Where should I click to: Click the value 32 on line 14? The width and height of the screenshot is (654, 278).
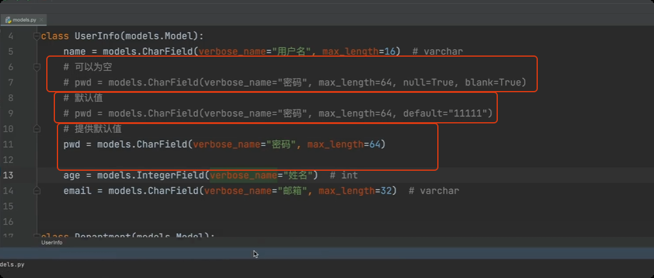tap(386, 191)
